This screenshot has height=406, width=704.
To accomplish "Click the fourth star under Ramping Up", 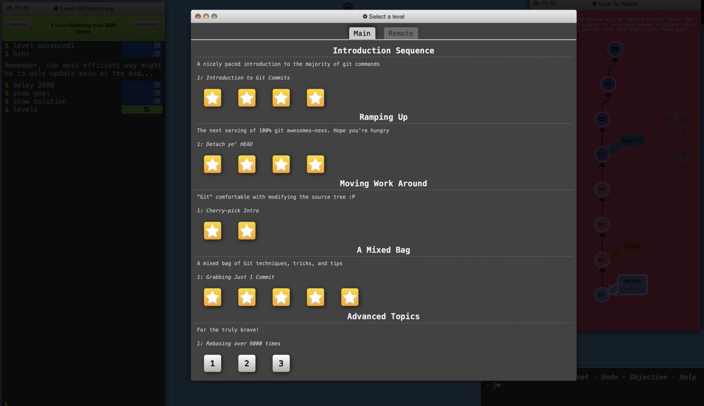I will coord(315,164).
